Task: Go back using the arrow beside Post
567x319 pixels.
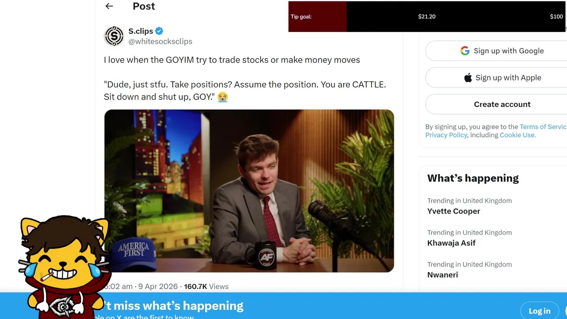Action: [109, 6]
